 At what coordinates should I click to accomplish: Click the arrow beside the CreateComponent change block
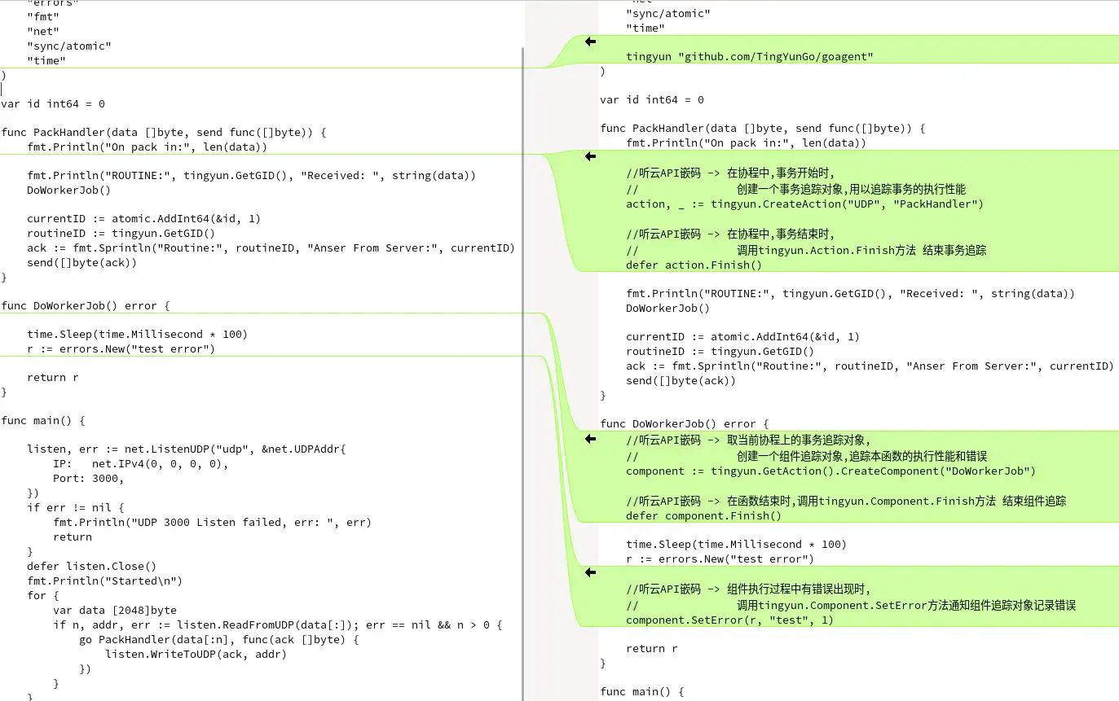tap(590, 439)
